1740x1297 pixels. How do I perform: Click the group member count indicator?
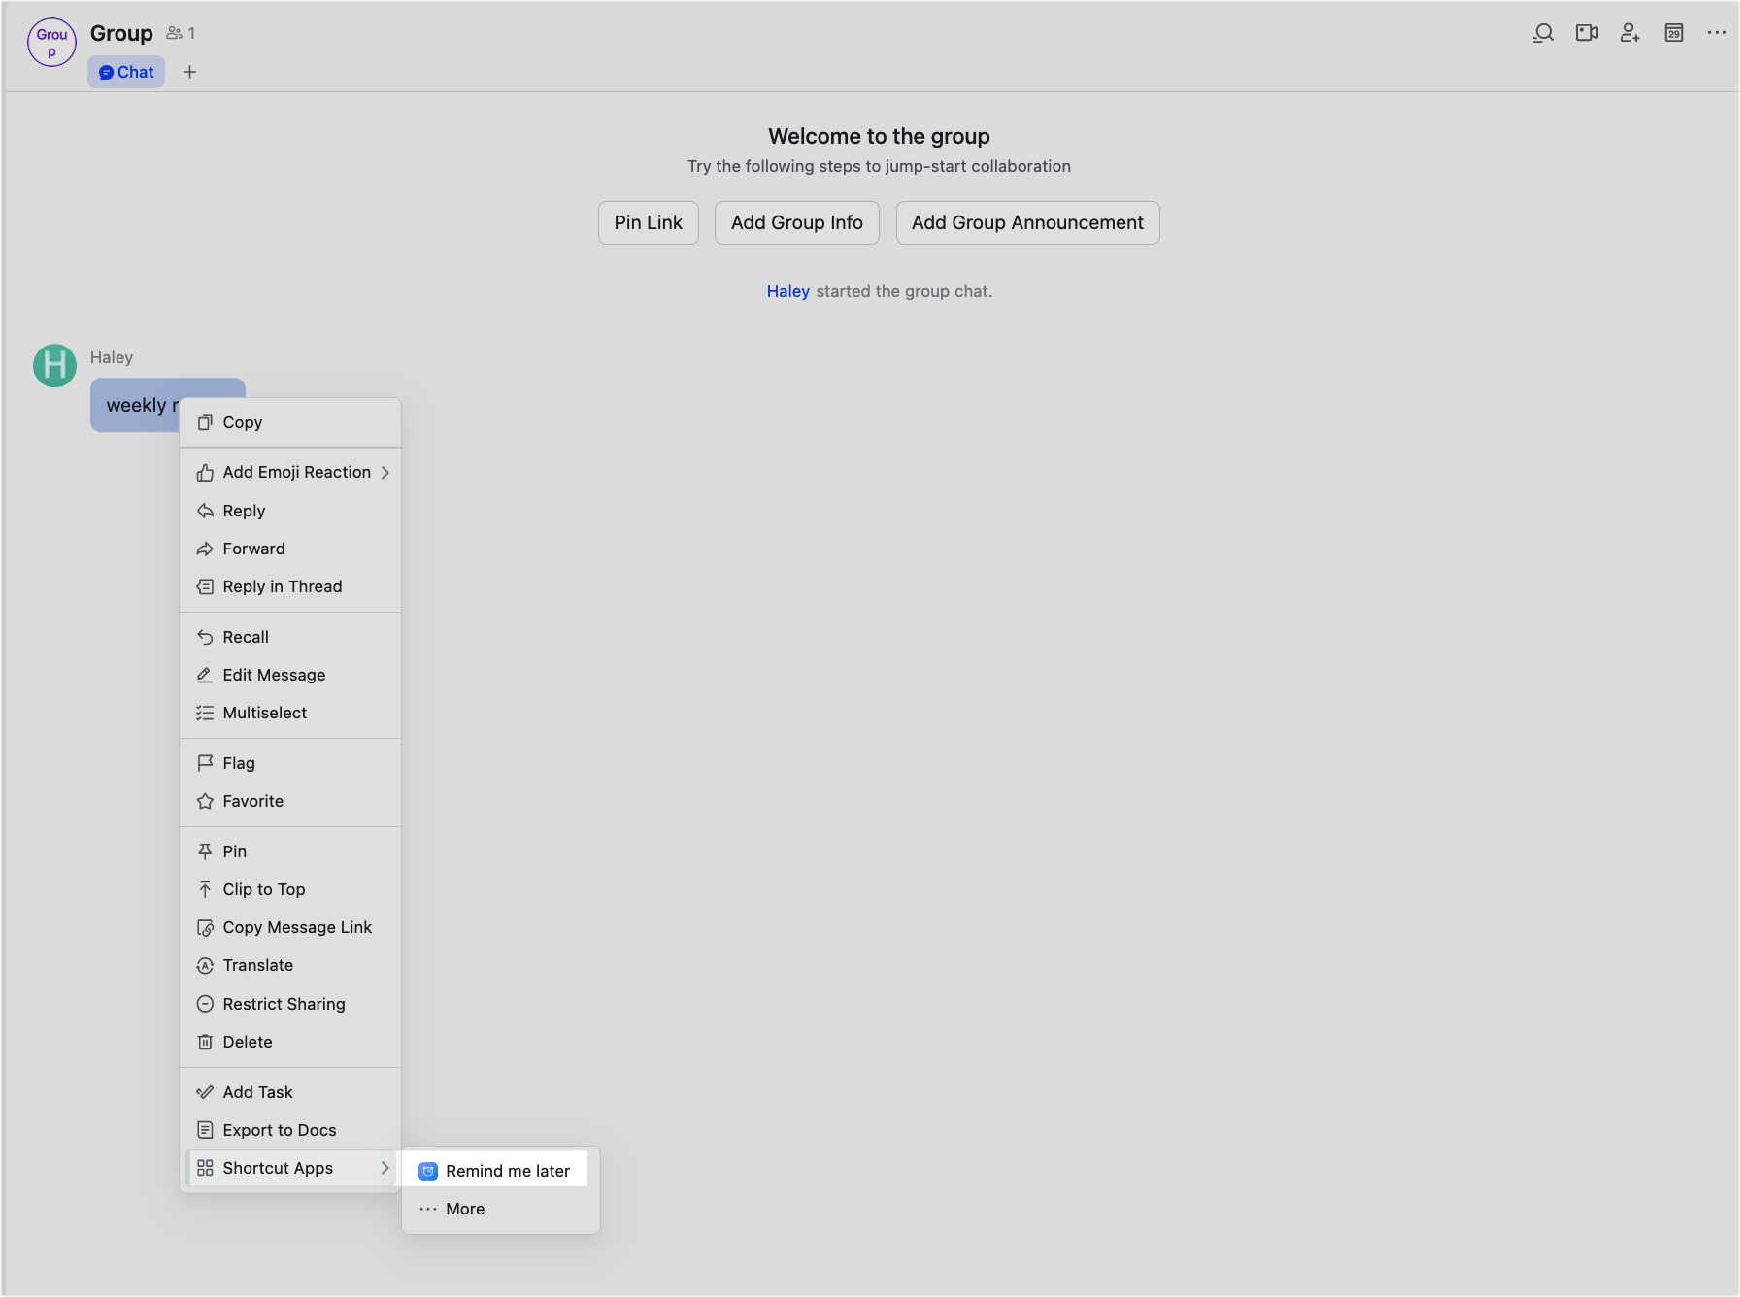tap(181, 33)
